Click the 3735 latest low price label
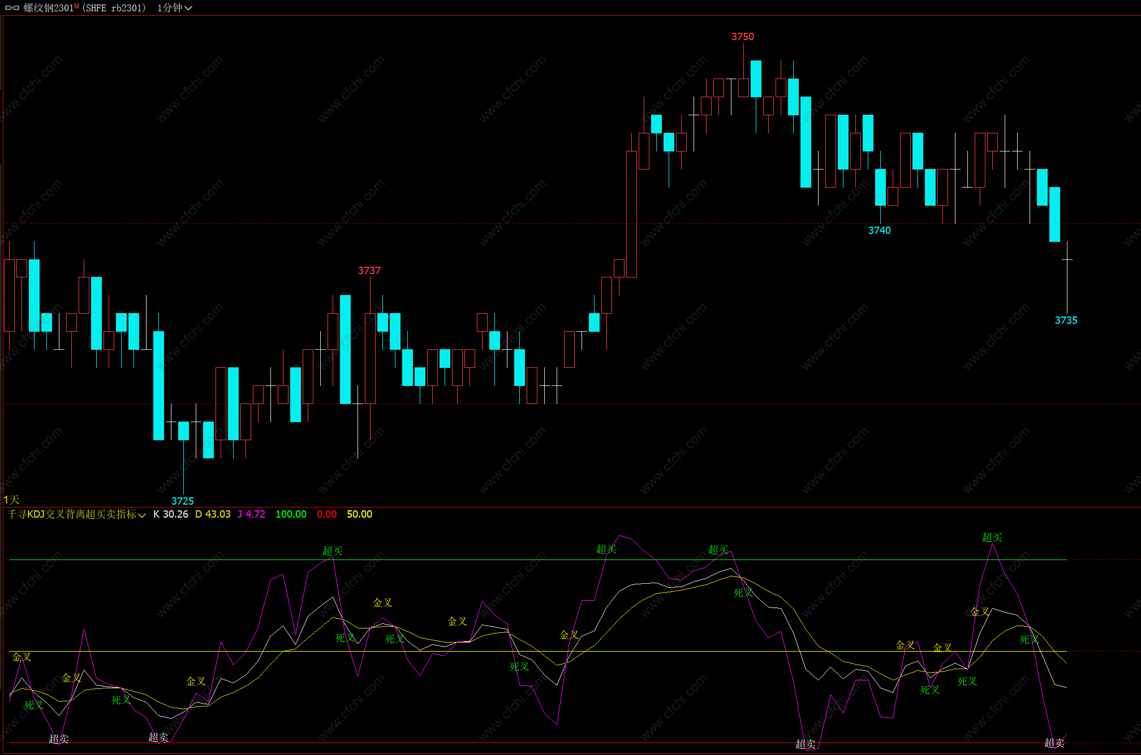 tap(1066, 320)
